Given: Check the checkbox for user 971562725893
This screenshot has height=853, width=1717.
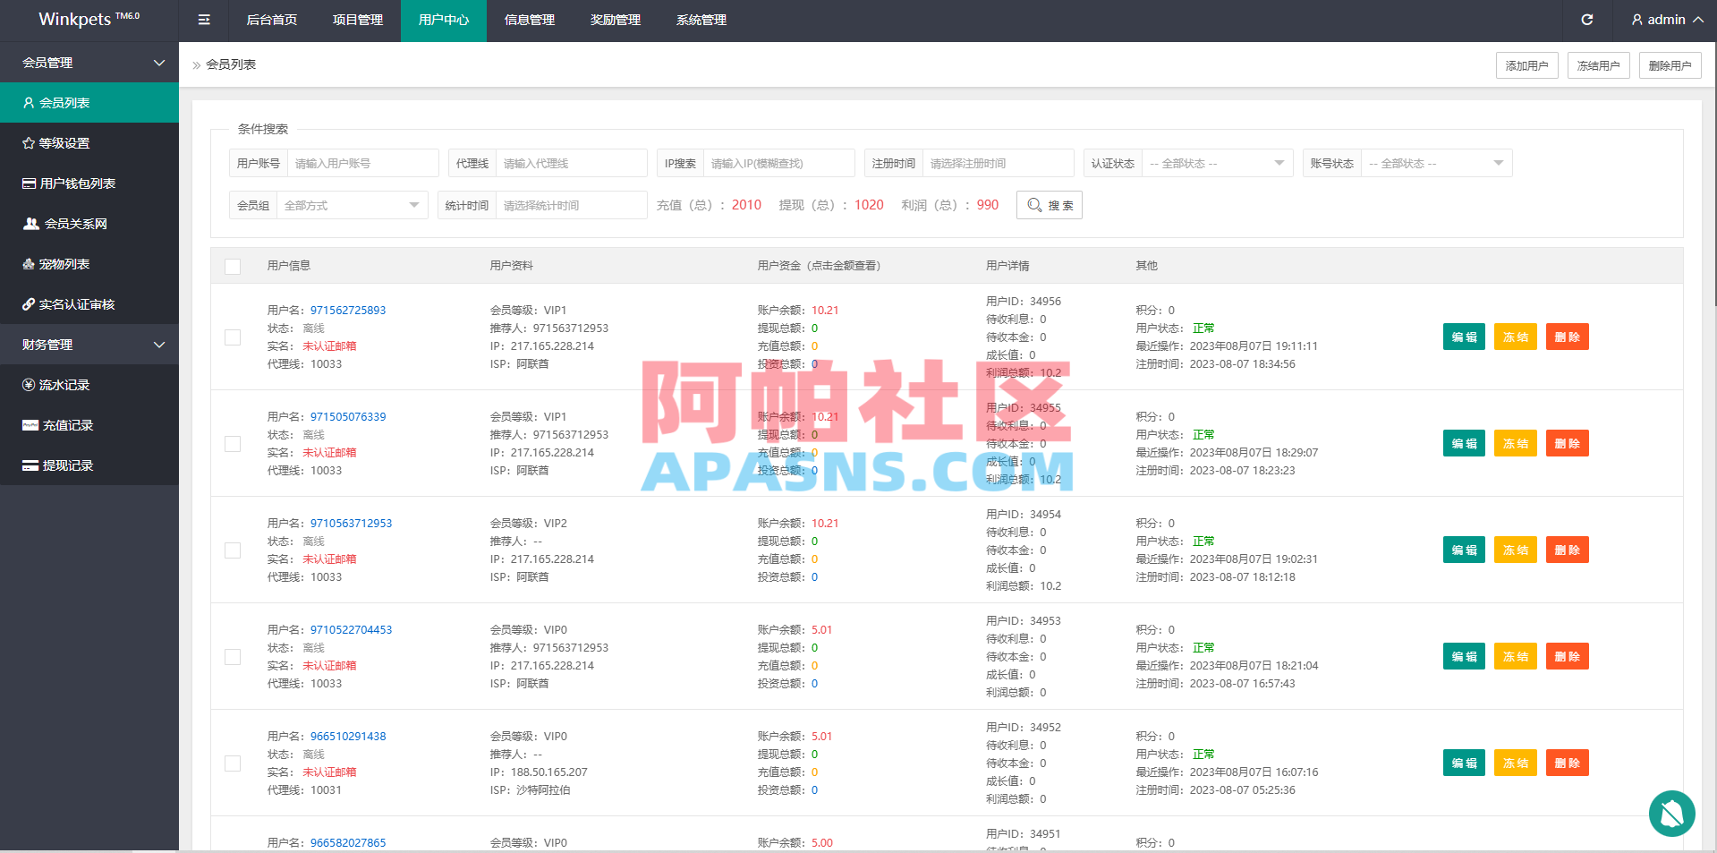Looking at the screenshot, I should [x=233, y=337].
